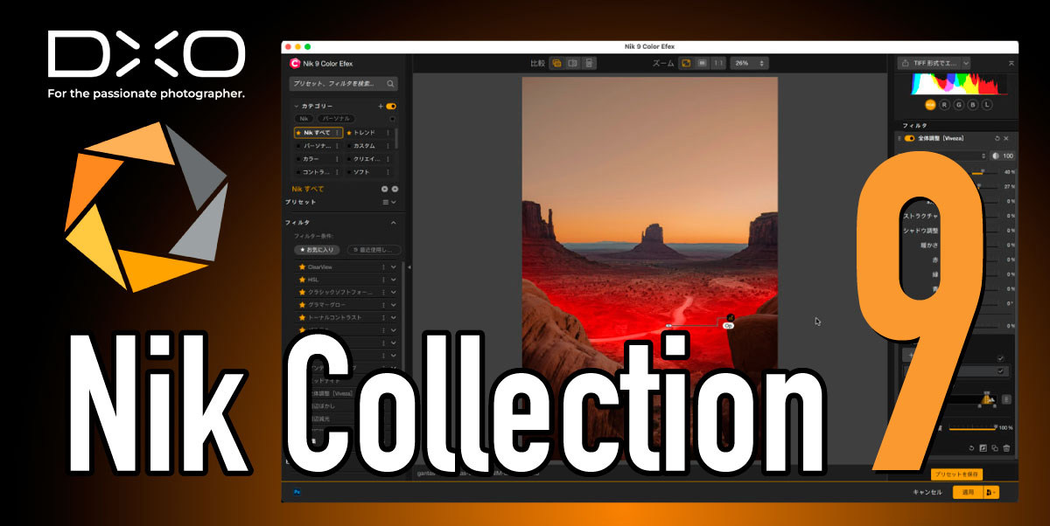Viewport: 1050px width, 526px height.
Task: Open the 26% zoom level dropdown
Action: pyautogui.click(x=750, y=63)
